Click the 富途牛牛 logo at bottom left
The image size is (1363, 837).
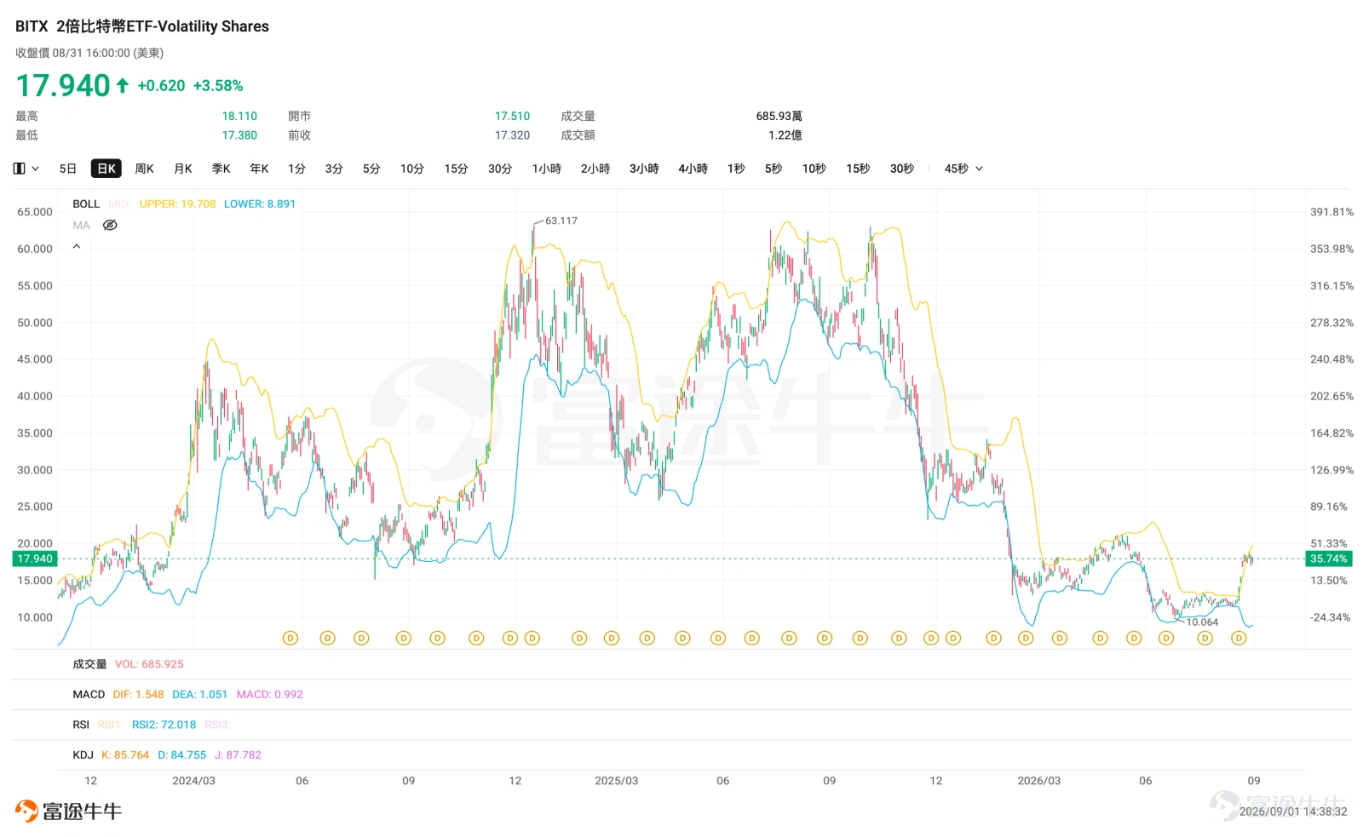(x=68, y=811)
